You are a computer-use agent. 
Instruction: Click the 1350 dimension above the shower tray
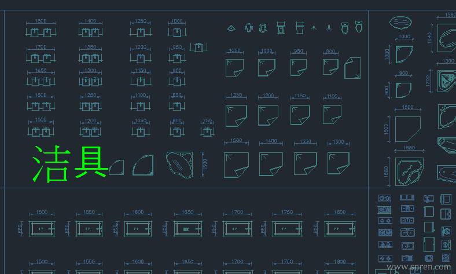point(306,141)
